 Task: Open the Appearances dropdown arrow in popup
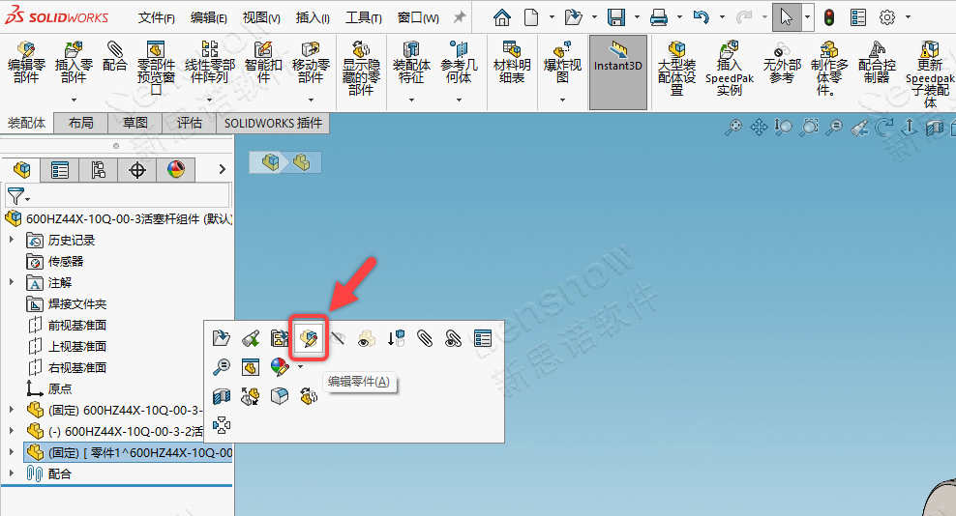[300, 367]
